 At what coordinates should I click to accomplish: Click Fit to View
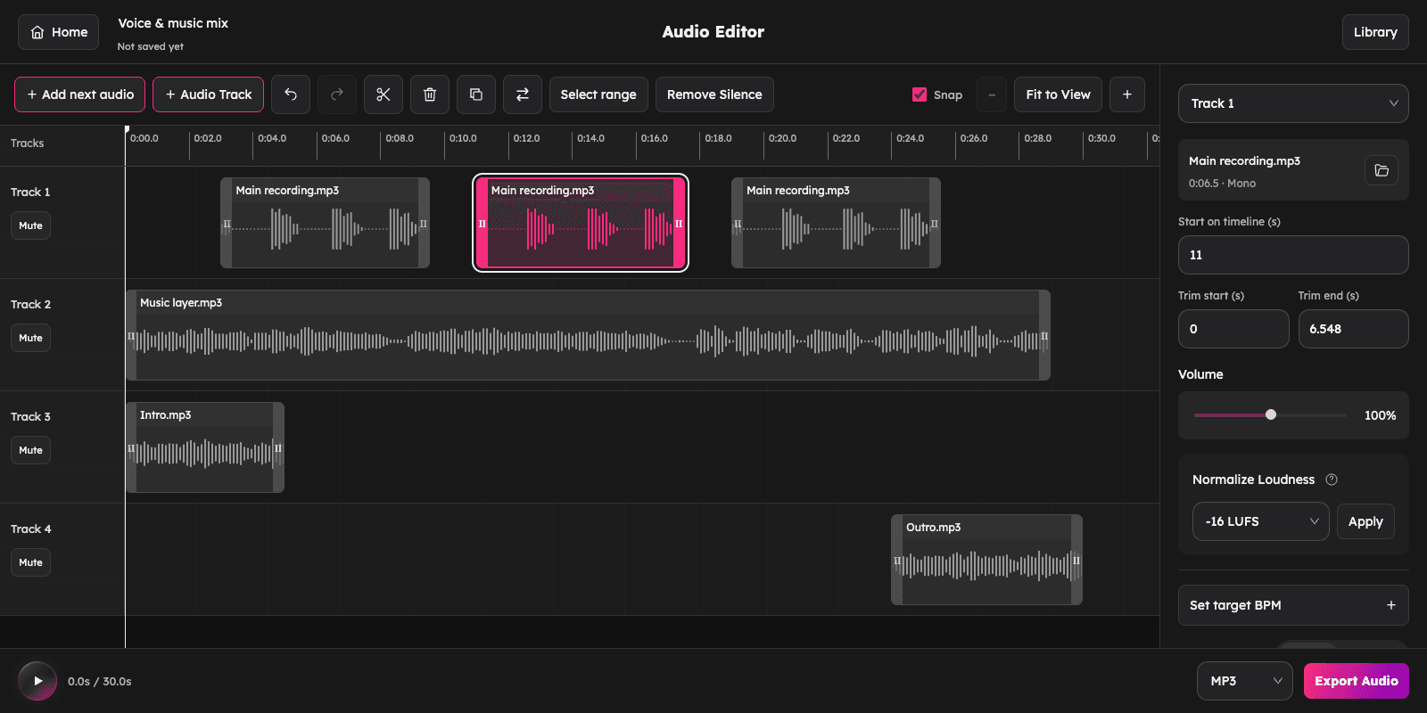(x=1058, y=94)
